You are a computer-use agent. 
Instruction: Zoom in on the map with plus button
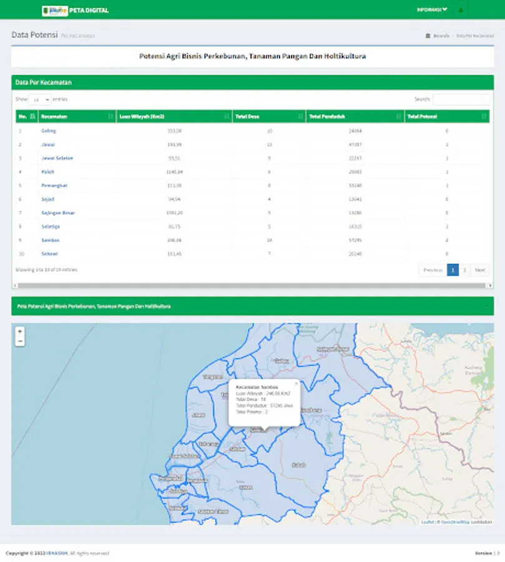coord(20,332)
